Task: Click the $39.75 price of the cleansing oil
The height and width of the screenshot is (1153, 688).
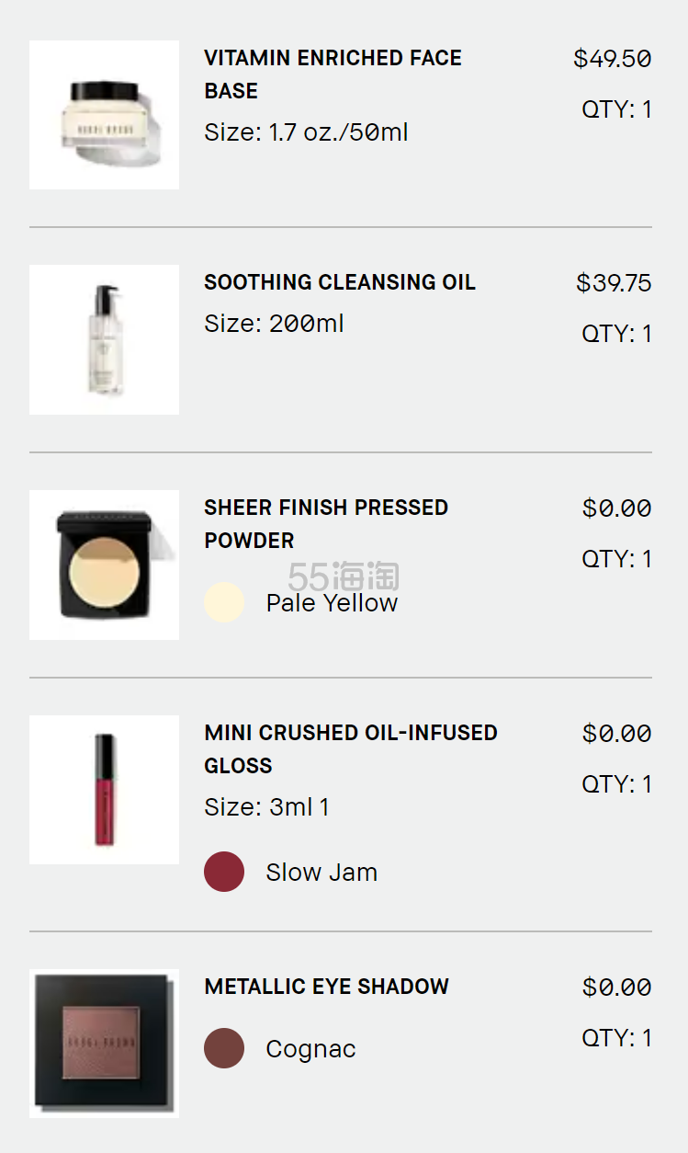Action: [x=614, y=283]
